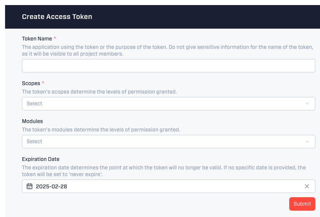Click the Scopes field label

click(x=31, y=83)
